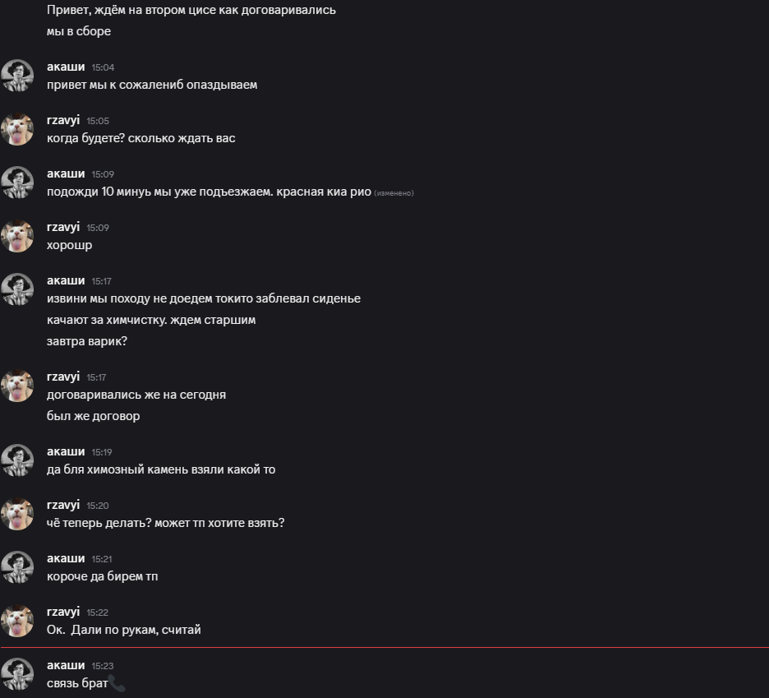
Task: Click the "(изменено)" edited label
Action: click(394, 193)
